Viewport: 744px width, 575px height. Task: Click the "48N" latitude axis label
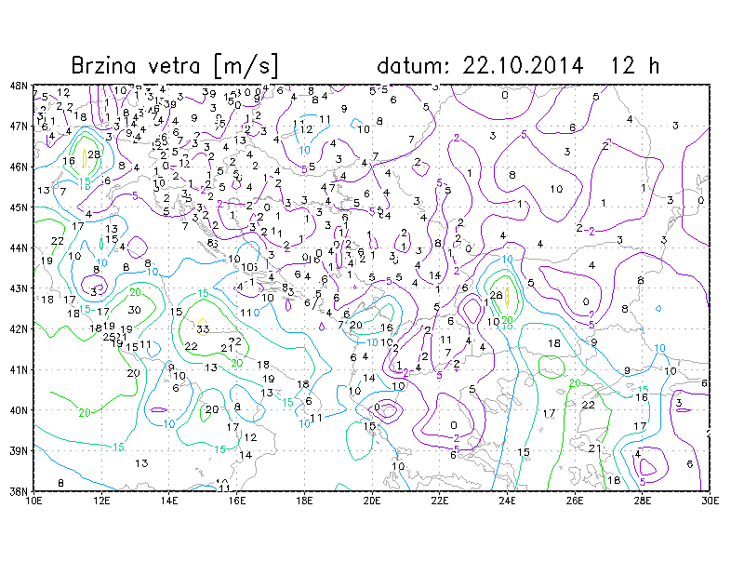tap(19, 86)
